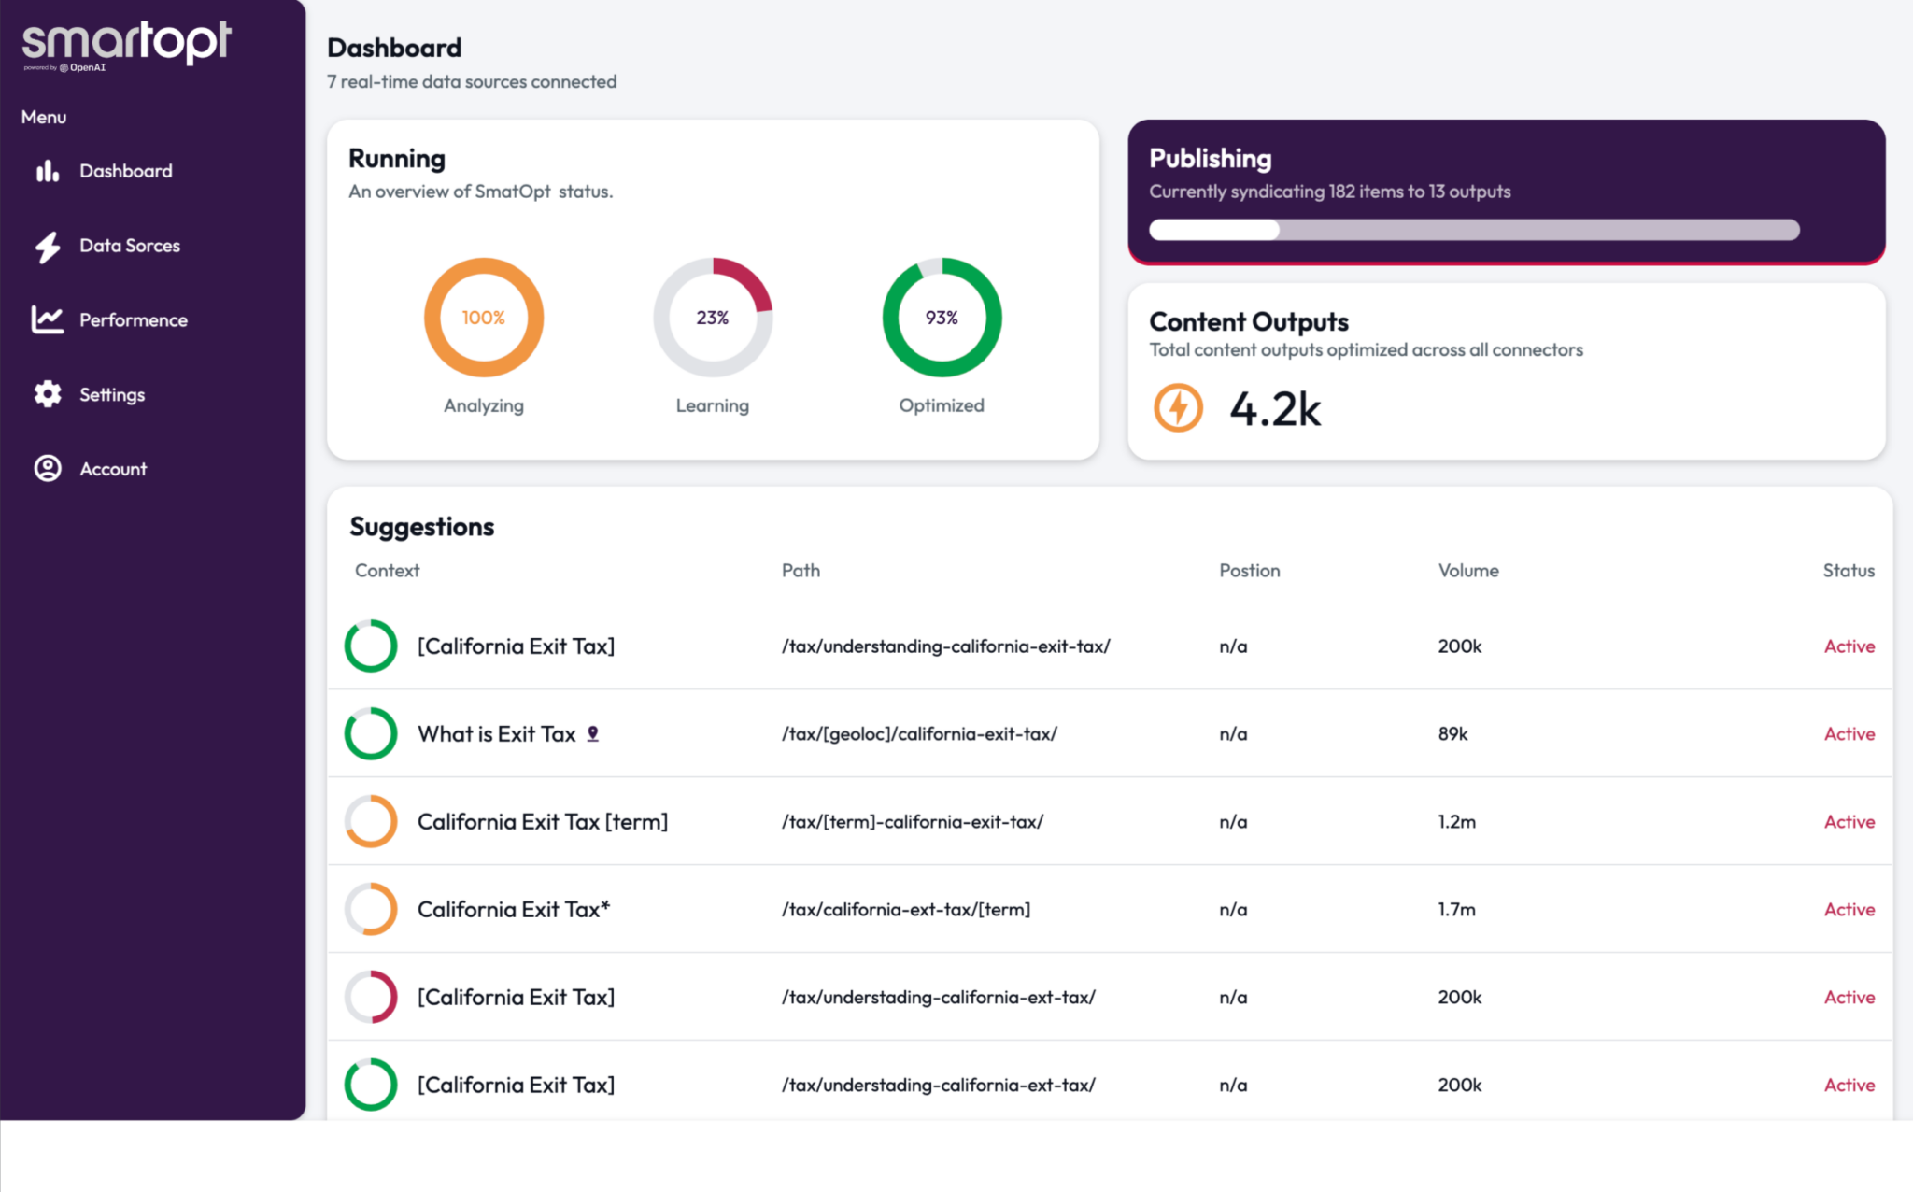
Task: Click the Dashboard bar chart icon
Action: coord(48,171)
